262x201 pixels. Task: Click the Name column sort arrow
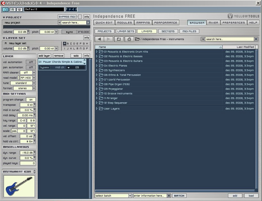(x=220, y=47)
